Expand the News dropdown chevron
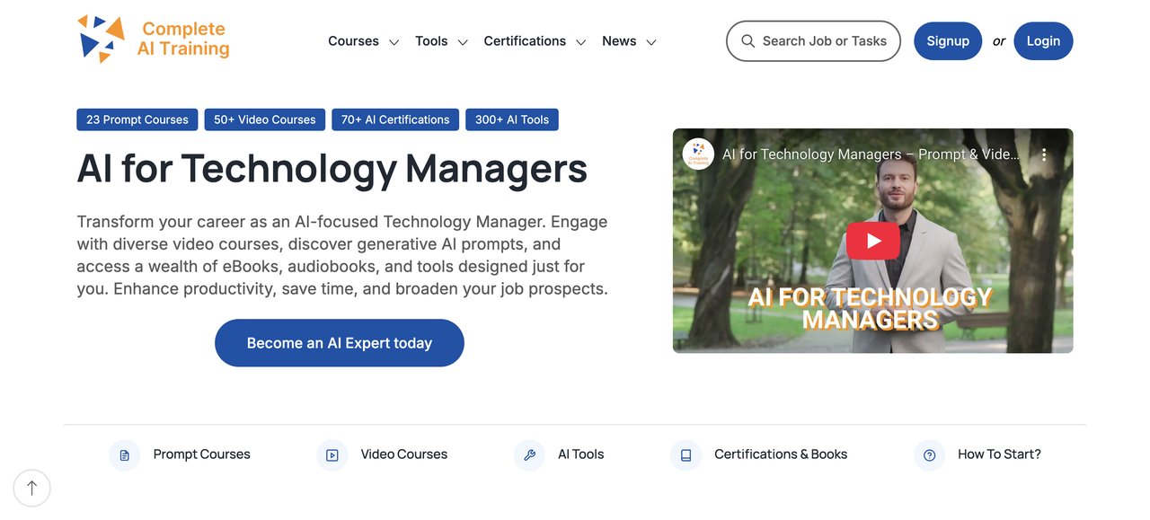Viewport: 1150px width, 520px height. [x=651, y=42]
